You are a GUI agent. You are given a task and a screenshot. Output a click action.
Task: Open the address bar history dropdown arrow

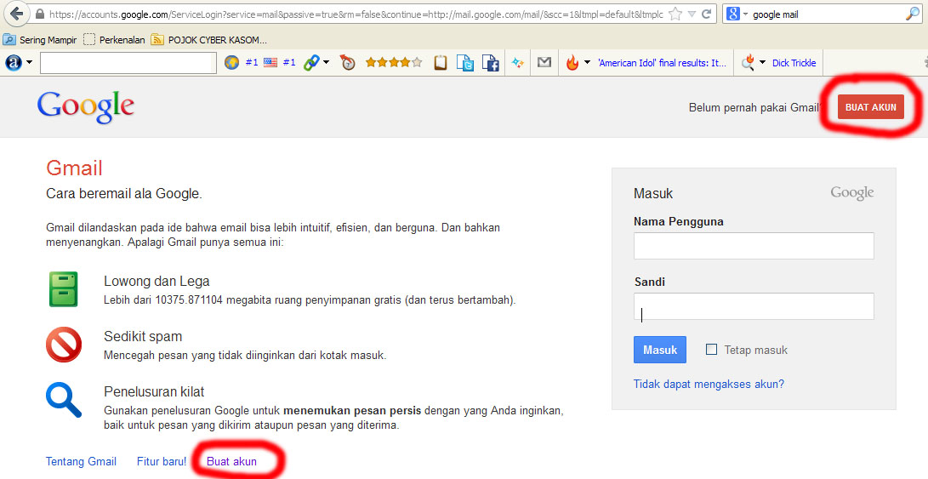(x=692, y=14)
